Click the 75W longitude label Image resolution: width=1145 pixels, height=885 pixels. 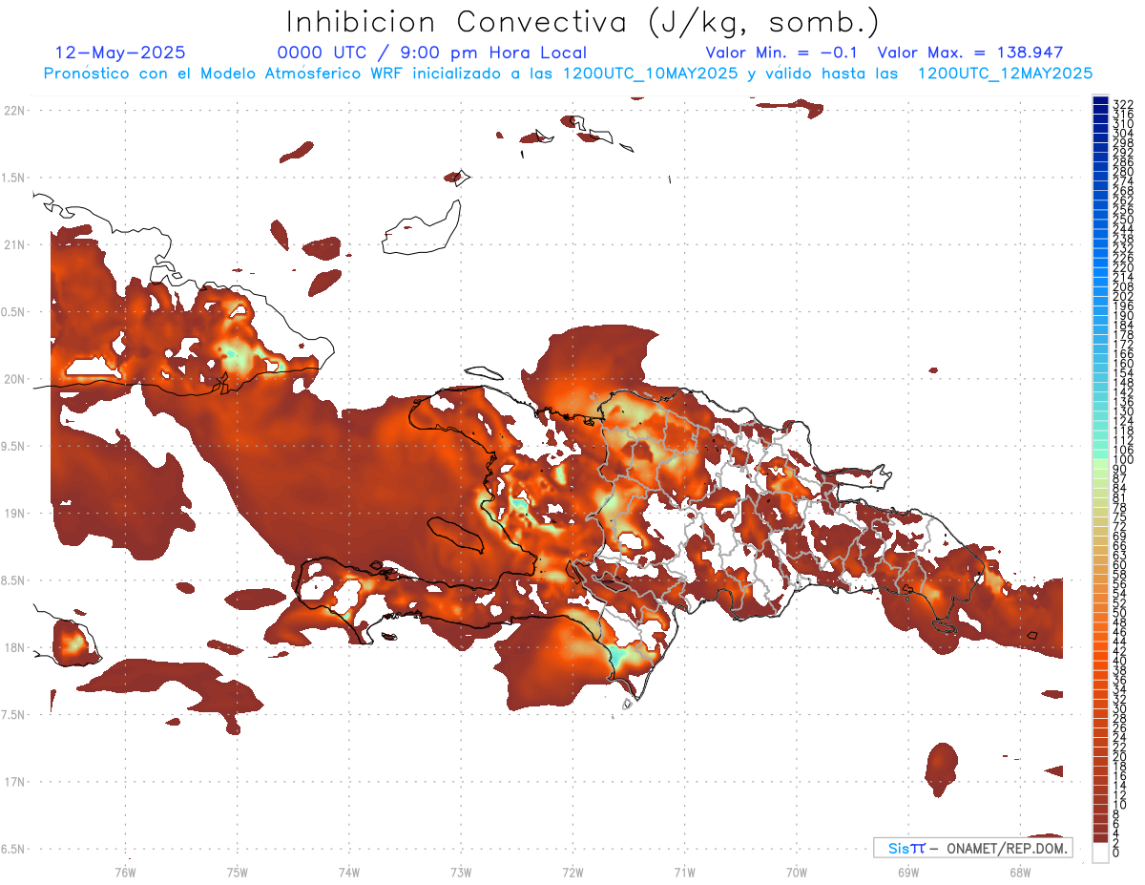pos(237,872)
